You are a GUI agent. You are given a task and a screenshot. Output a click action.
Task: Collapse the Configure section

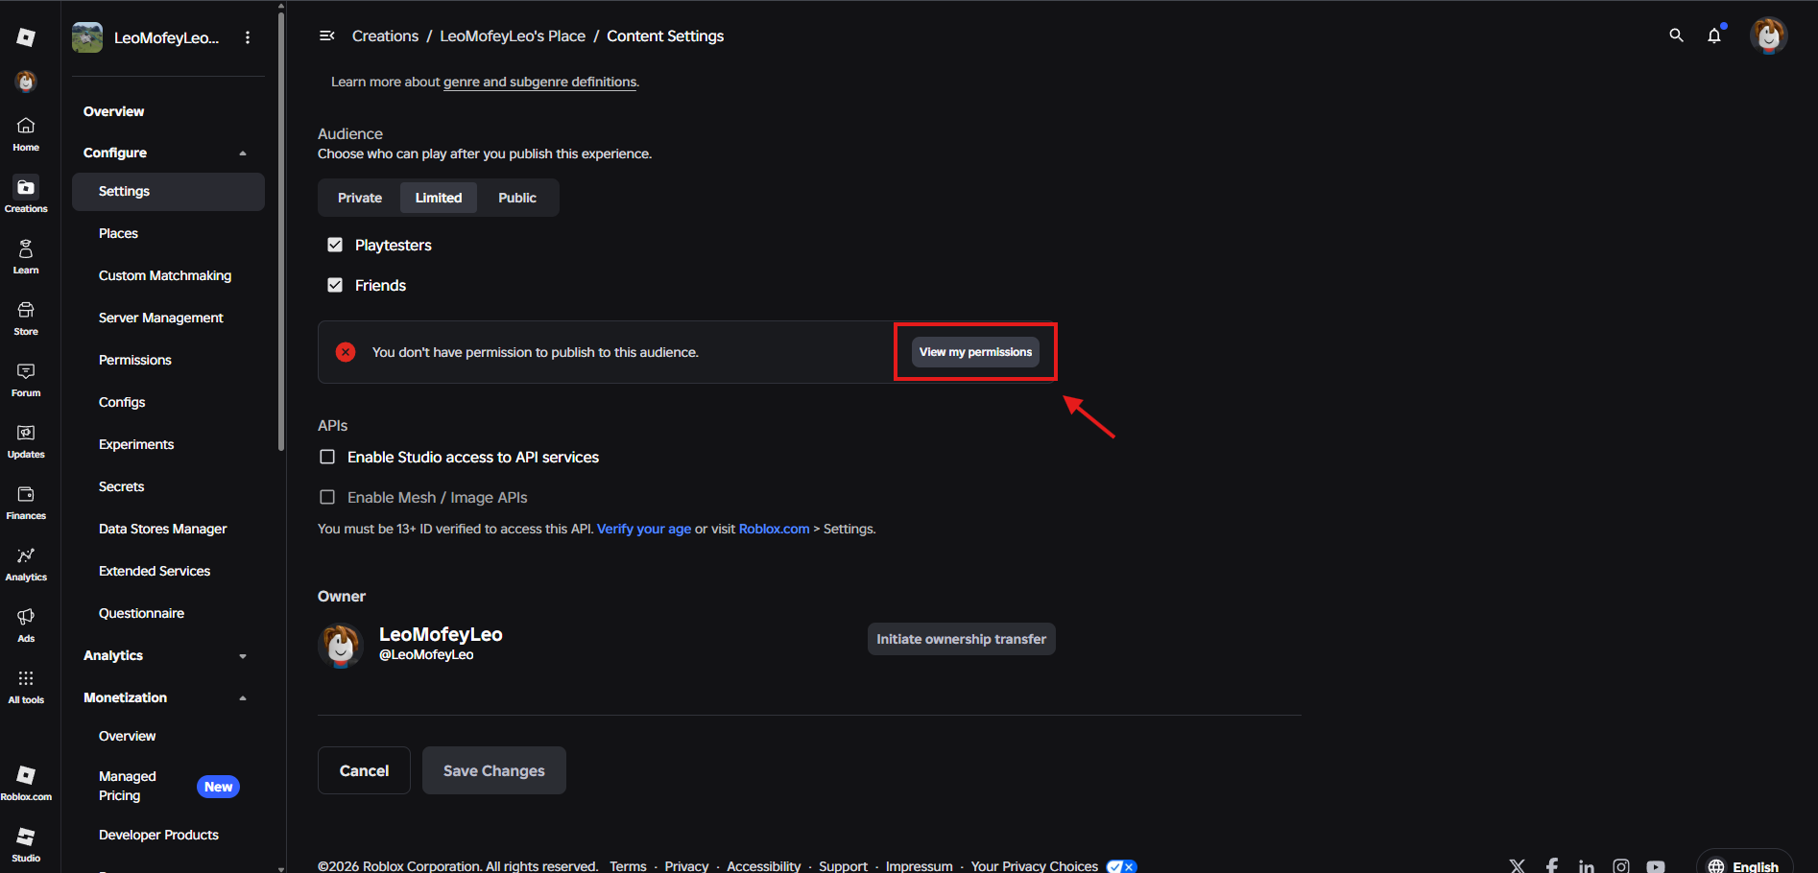point(243,153)
